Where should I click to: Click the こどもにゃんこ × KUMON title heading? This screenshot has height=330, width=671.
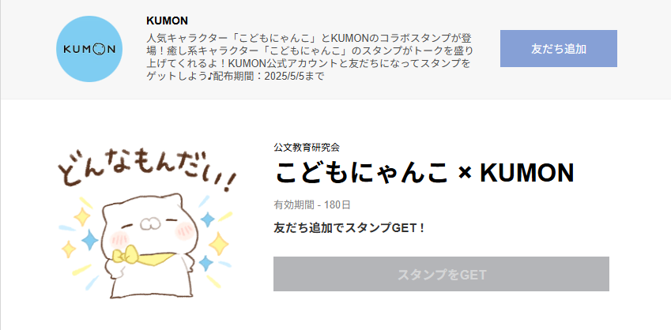(424, 173)
